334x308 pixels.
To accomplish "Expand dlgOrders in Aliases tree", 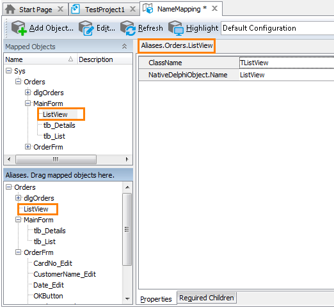I will point(18,198).
